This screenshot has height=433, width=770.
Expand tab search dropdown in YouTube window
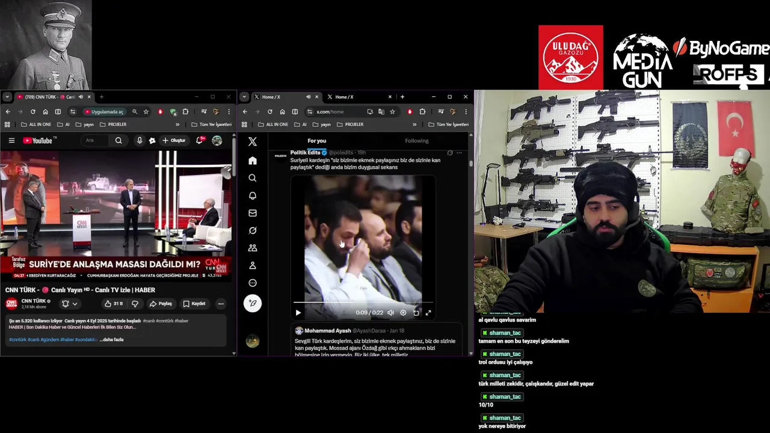[x=7, y=97]
